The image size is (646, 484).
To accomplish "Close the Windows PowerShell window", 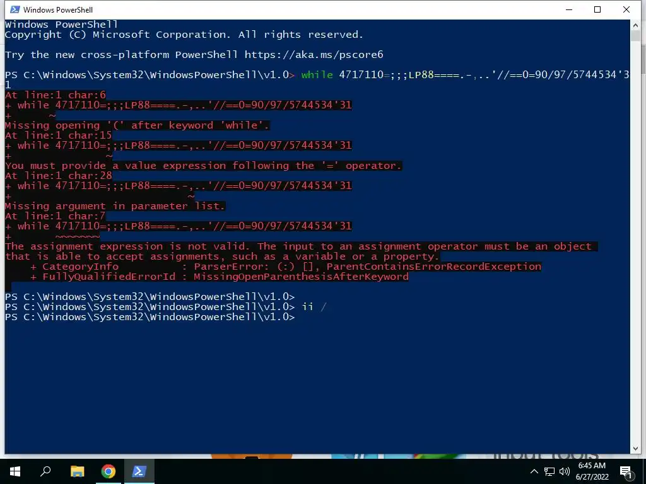I will pos(626,9).
